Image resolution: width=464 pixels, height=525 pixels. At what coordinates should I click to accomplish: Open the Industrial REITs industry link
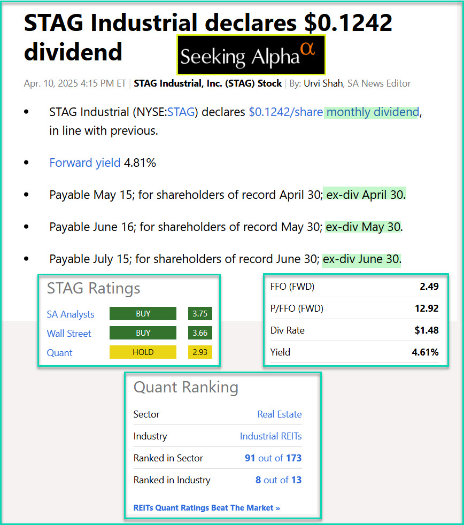pyautogui.click(x=270, y=436)
